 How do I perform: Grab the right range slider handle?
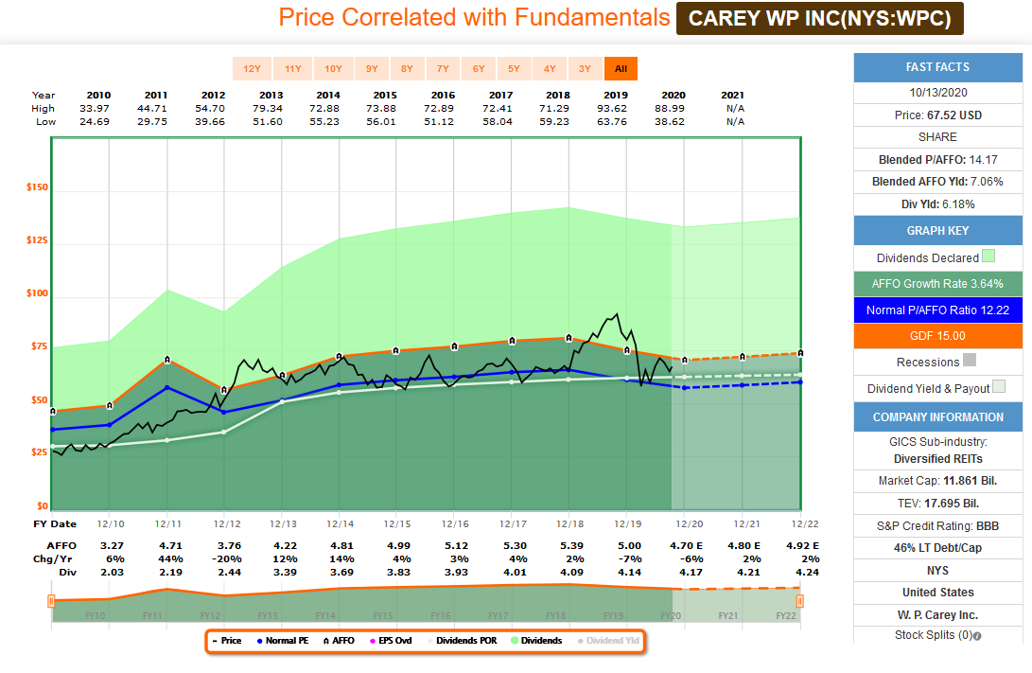coord(799,600)
